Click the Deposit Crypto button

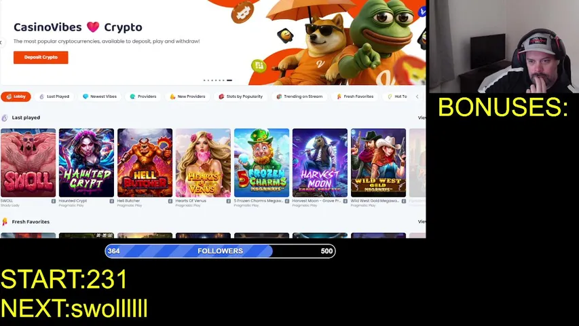pyautogui.click(x=41, y=57)
